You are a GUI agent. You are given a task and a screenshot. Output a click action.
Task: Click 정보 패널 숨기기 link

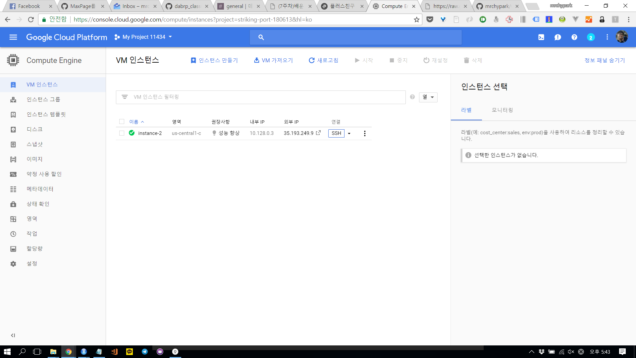pyautogui.click(x=605, y=60)
